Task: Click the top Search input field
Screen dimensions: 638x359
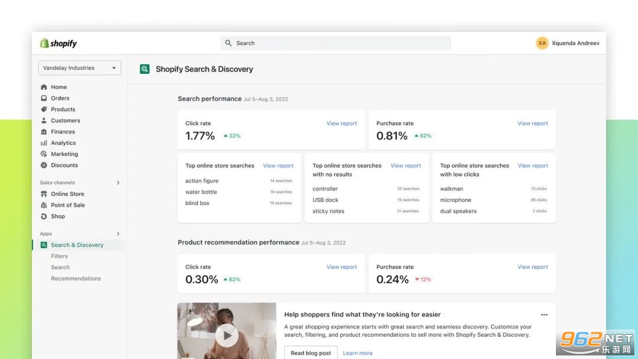Action: tap(336, 43)
